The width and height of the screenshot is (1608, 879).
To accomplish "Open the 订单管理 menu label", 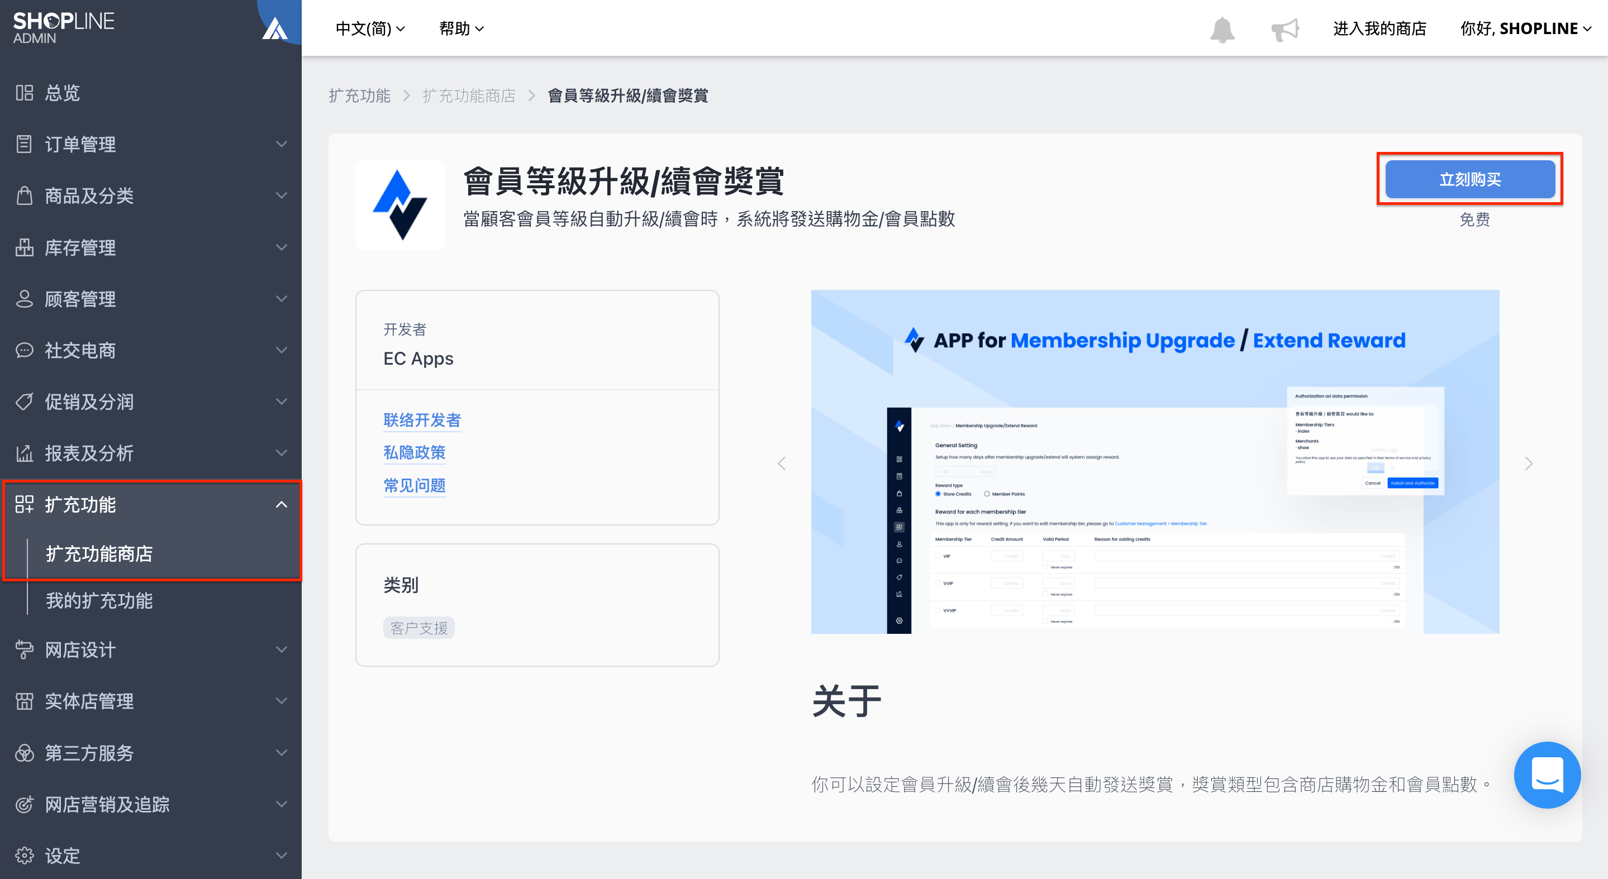I will [x=80, y=144].
